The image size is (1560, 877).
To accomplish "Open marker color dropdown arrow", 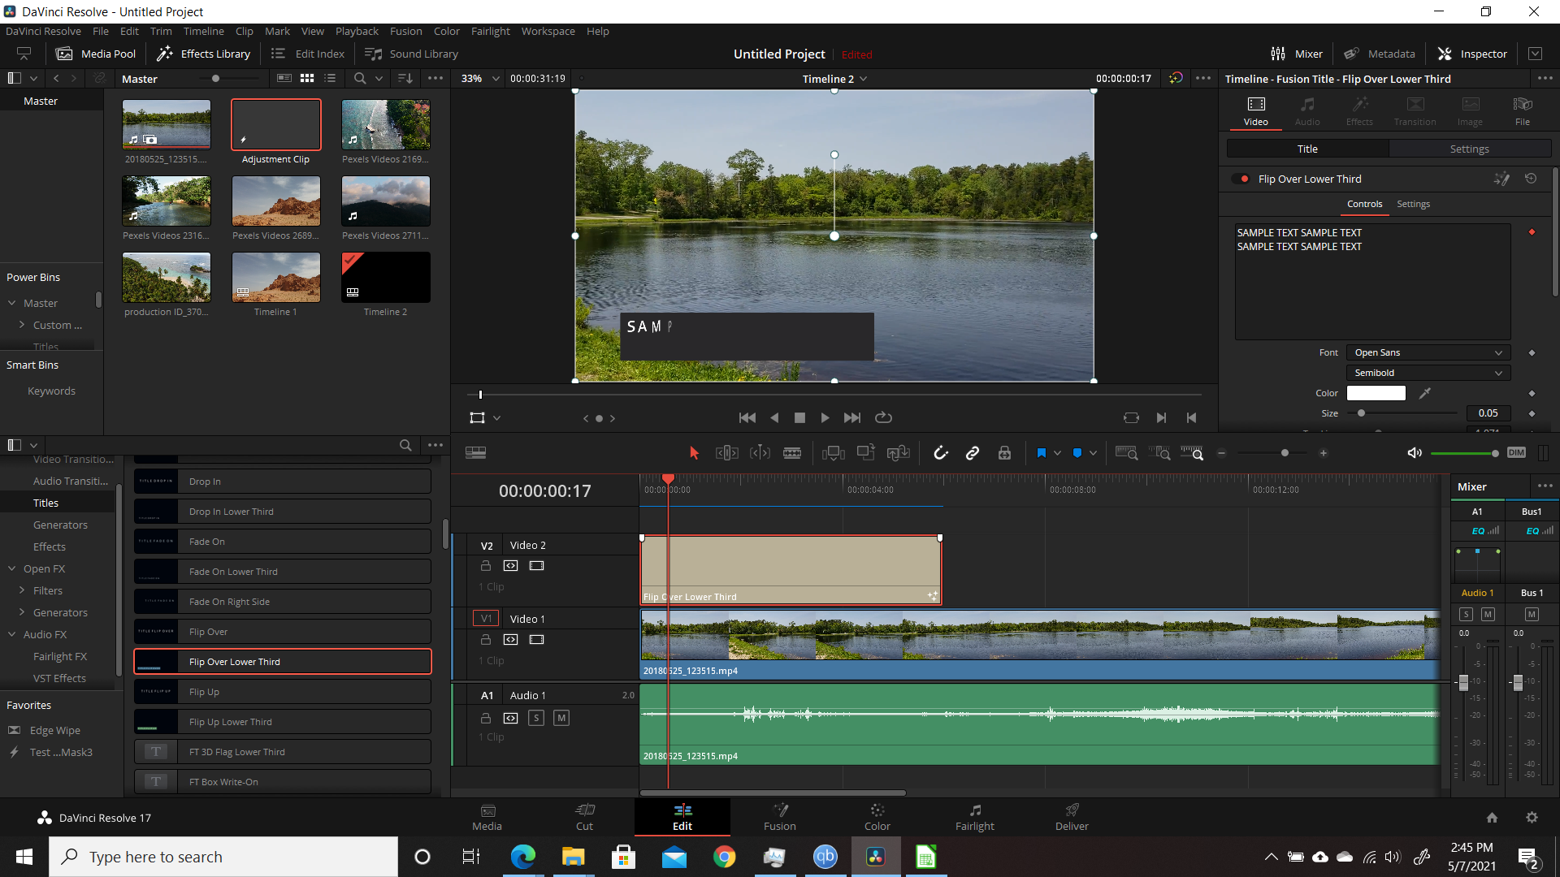I will click(1093, 453).
